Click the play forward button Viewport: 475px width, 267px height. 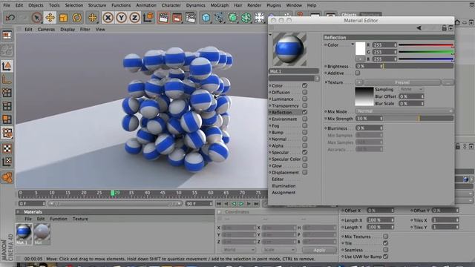tap(241, 204)
